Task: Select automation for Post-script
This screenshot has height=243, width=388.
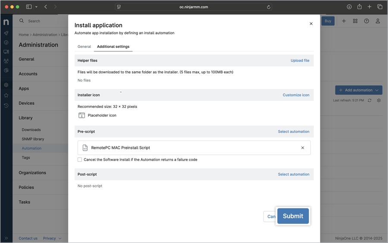Action: 293,174
